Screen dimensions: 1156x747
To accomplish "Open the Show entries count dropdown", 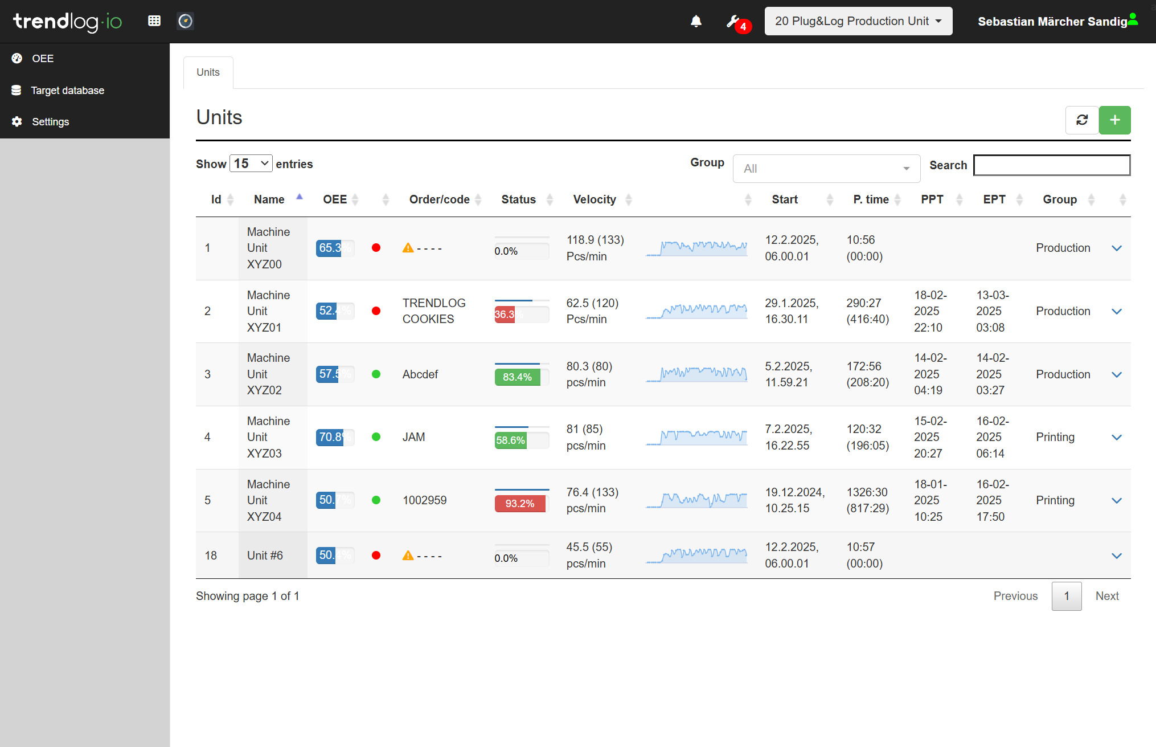I will (x=251, y=164).
